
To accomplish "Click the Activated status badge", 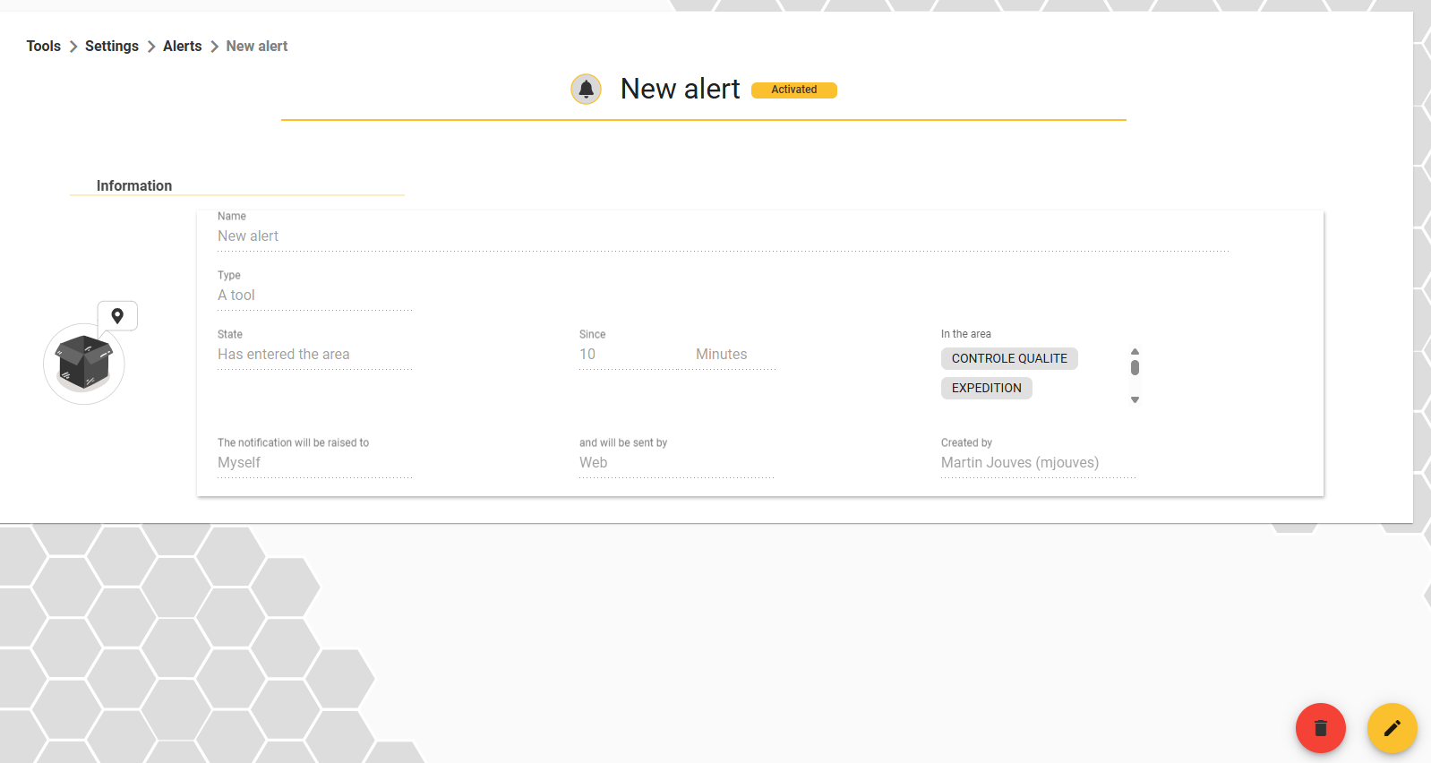I will point(793,90).
